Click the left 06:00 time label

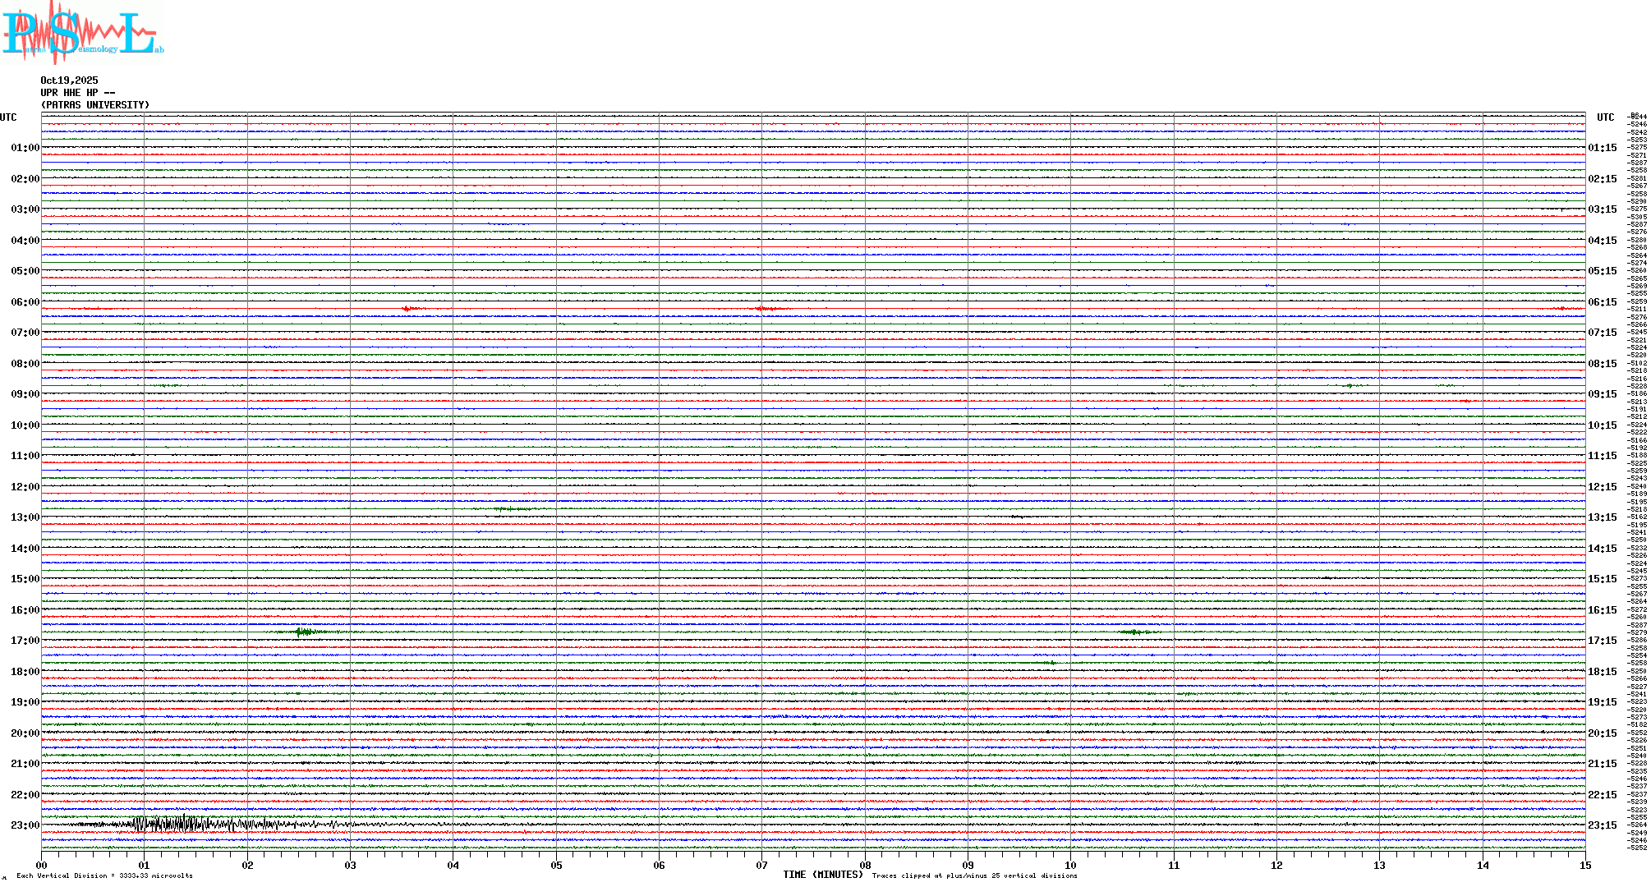point(25,302)
